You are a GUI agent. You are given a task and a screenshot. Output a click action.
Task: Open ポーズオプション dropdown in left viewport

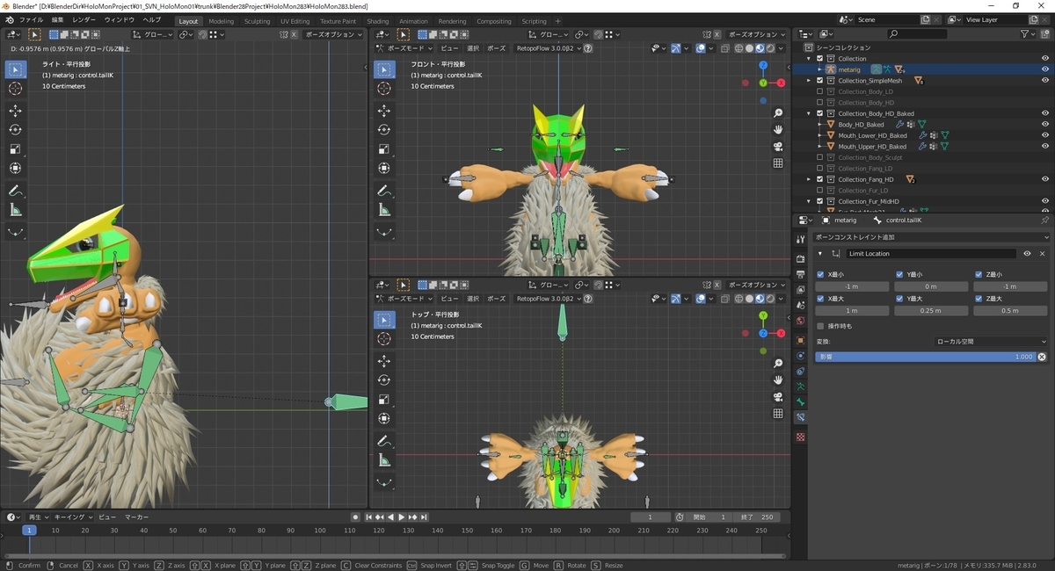tap(333, 34)
